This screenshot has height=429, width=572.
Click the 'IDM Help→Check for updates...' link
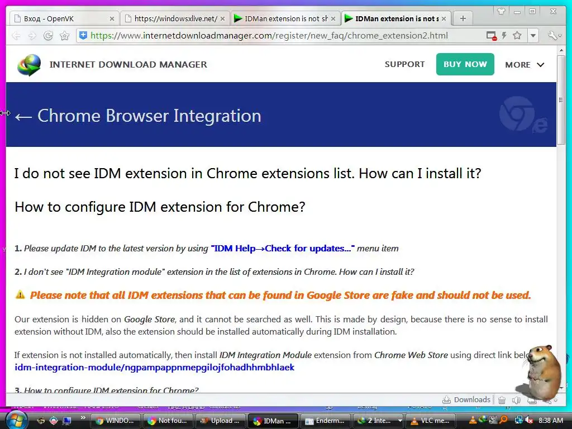283,249
